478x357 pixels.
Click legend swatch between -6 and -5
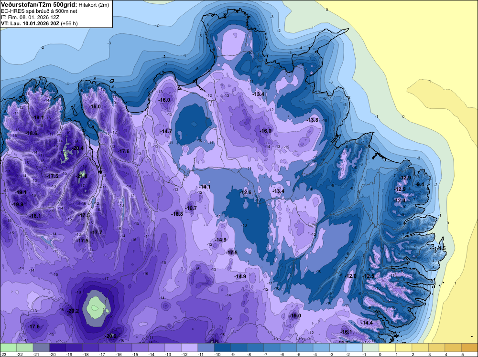[x=288, y=347]
